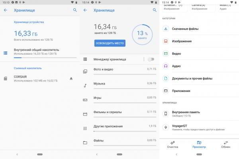Open the Музыка storage category
The image size is (239, 159).
click(x=119, y=86)
